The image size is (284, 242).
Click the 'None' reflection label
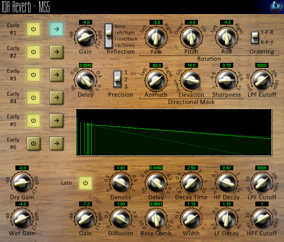(120, 26)
